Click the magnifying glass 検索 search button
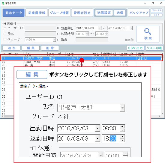 (x=148, y=34)
